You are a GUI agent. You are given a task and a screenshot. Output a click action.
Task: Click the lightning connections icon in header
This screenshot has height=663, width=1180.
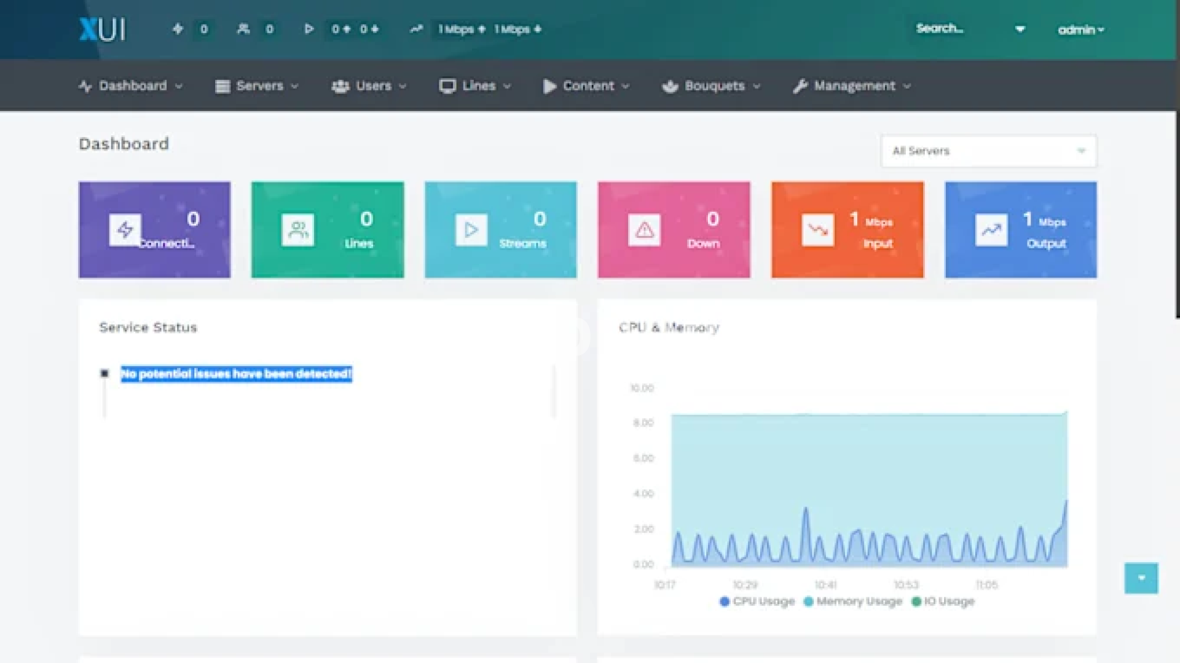[178, 29]
